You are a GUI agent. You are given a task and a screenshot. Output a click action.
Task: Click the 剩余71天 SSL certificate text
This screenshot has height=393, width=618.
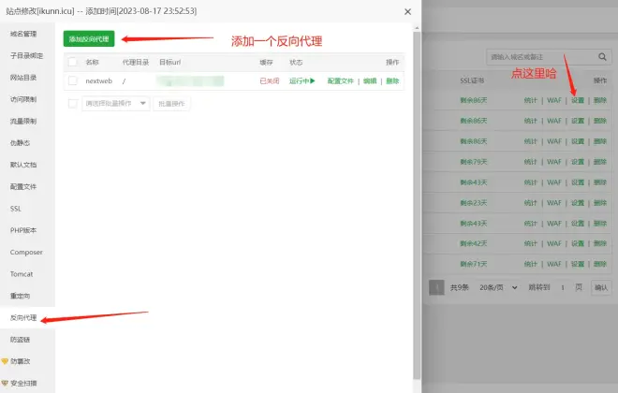pyautogui.click(x=474, y=264)
